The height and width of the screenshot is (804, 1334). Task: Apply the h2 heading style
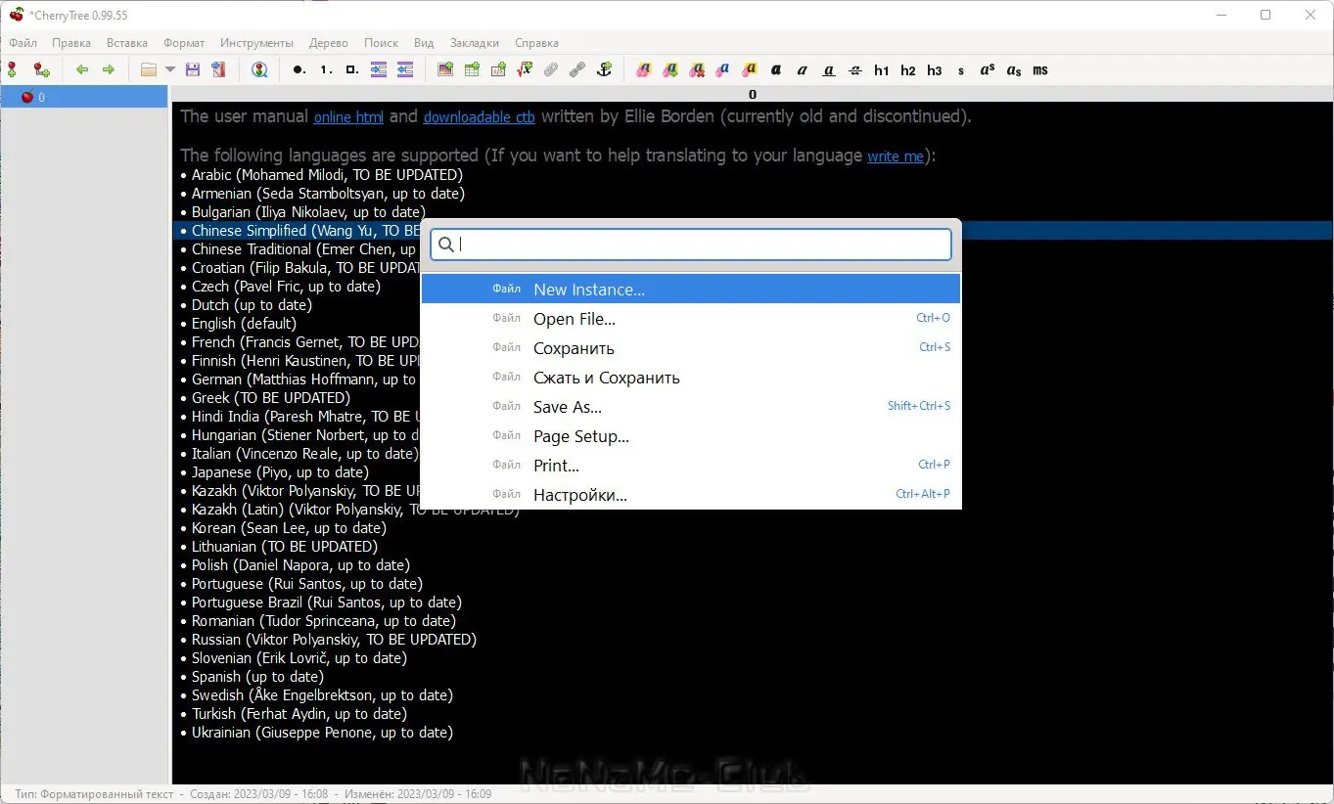908,70
